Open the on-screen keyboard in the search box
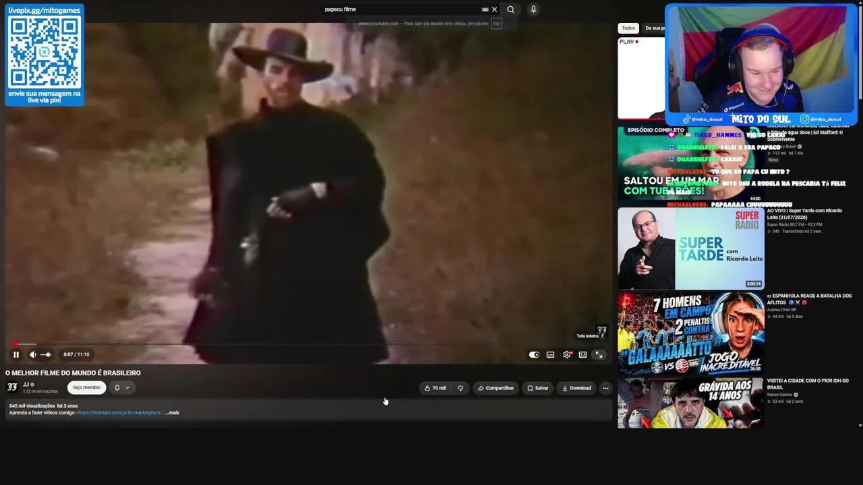Image resolution: width=863 pixels, height=485 pixels. tap(485, 9)
